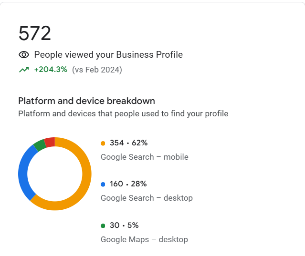305x256 pixels.
Task: Click the eye icon beside profile views
Action: coord(24,55)
